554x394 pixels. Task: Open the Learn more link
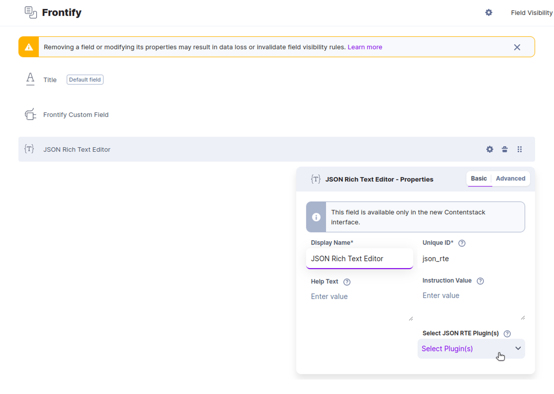tap(365, 47)
